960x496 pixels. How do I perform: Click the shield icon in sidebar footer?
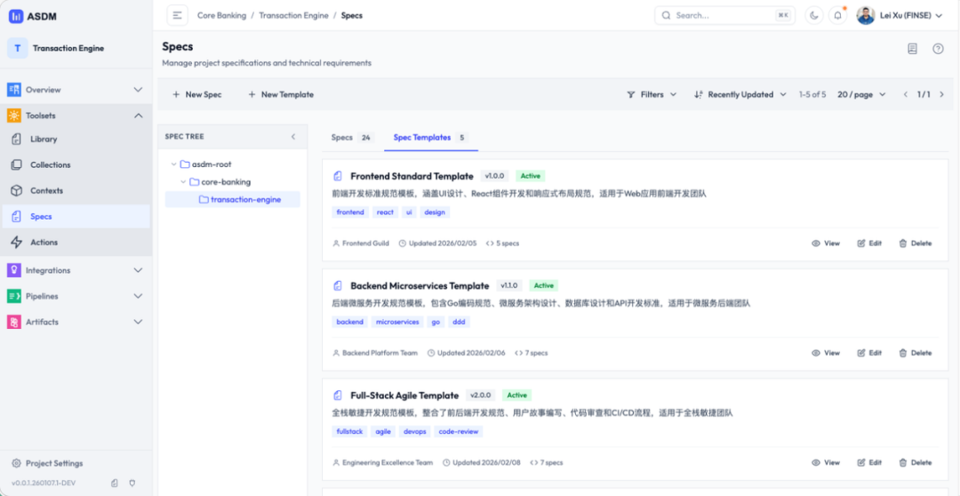[x=132, y=484]
